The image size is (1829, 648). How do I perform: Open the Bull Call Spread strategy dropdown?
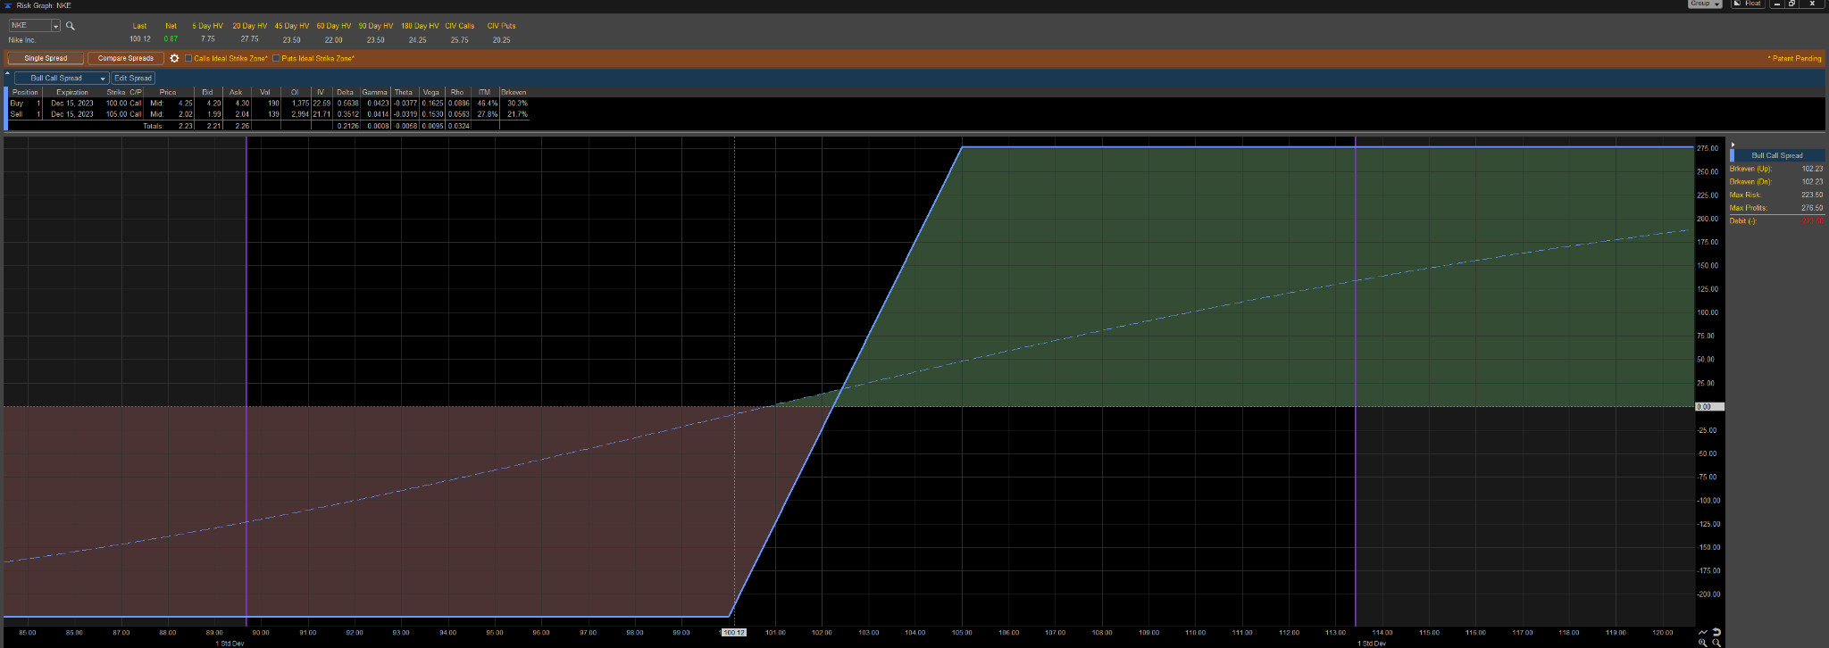point(62,79)
